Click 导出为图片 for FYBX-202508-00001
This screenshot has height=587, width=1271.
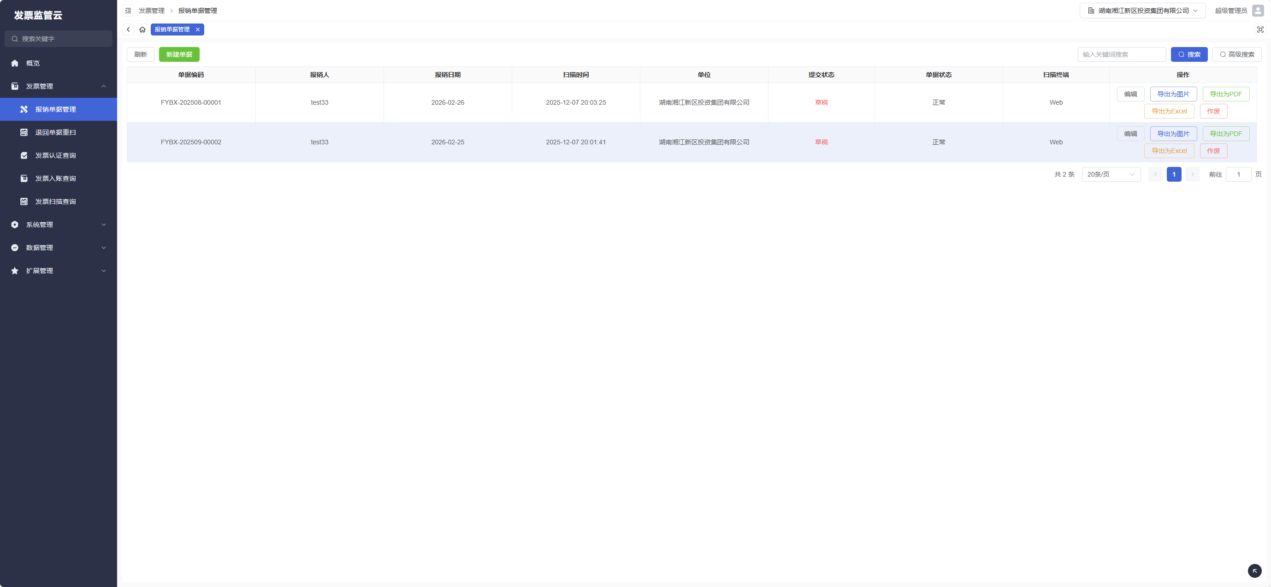1173,94
